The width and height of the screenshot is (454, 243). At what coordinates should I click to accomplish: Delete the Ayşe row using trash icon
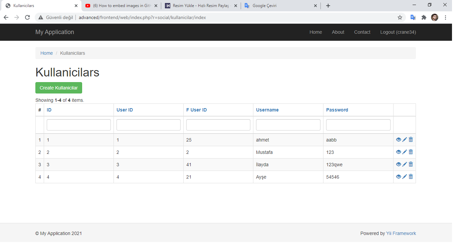coord(411,177)
